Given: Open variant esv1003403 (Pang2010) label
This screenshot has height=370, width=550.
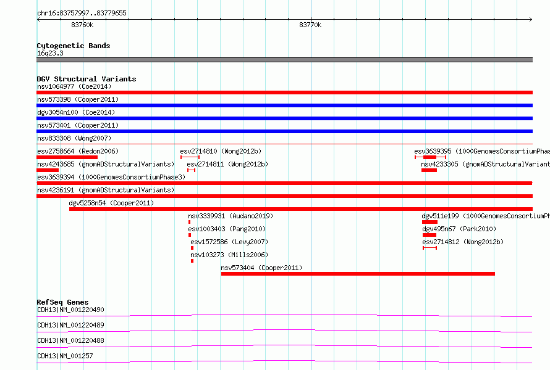Looking at the screenshot, I should tap(227, 229).
